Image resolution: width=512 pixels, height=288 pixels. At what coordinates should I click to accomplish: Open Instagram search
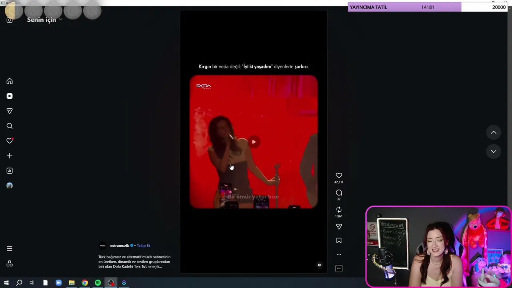pos(10,126)
